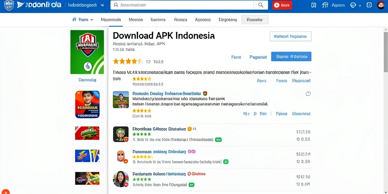388x194 pixels.
Task: Click the Pegarnitl link
Action: click(x=258, y=57)
